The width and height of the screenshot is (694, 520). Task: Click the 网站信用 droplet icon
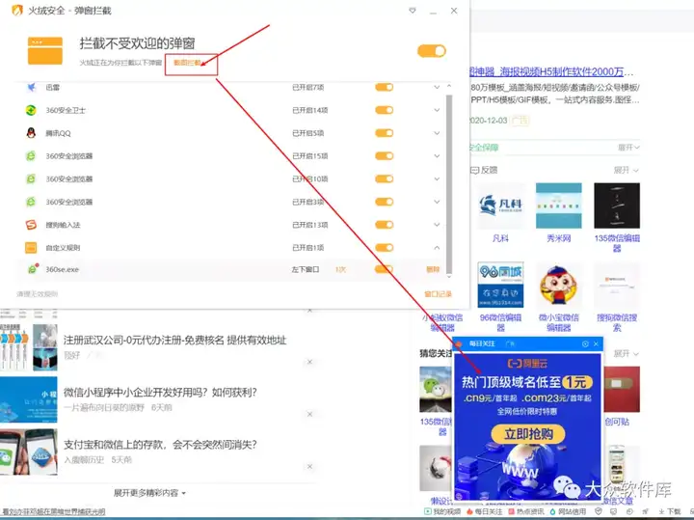click(553, 511)
